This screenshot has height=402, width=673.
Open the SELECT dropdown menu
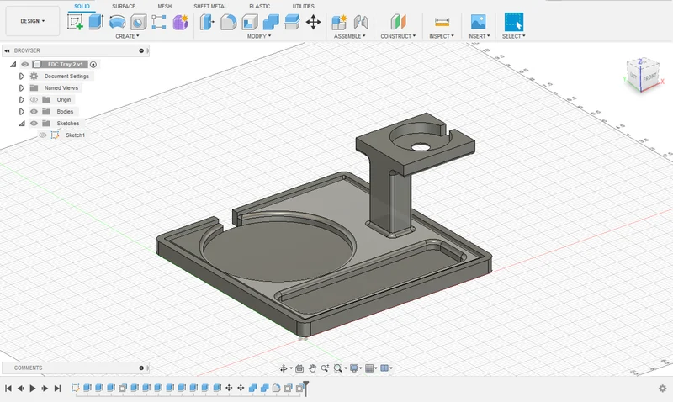pos(514,36)
